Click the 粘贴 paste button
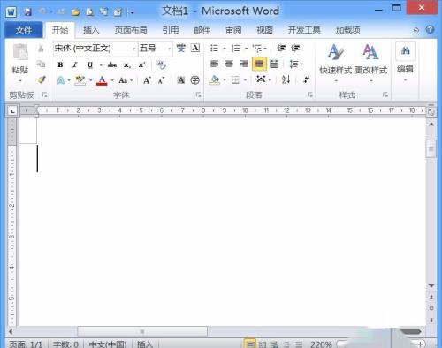This screenshot has width=442, height=348. click(20, 62)
